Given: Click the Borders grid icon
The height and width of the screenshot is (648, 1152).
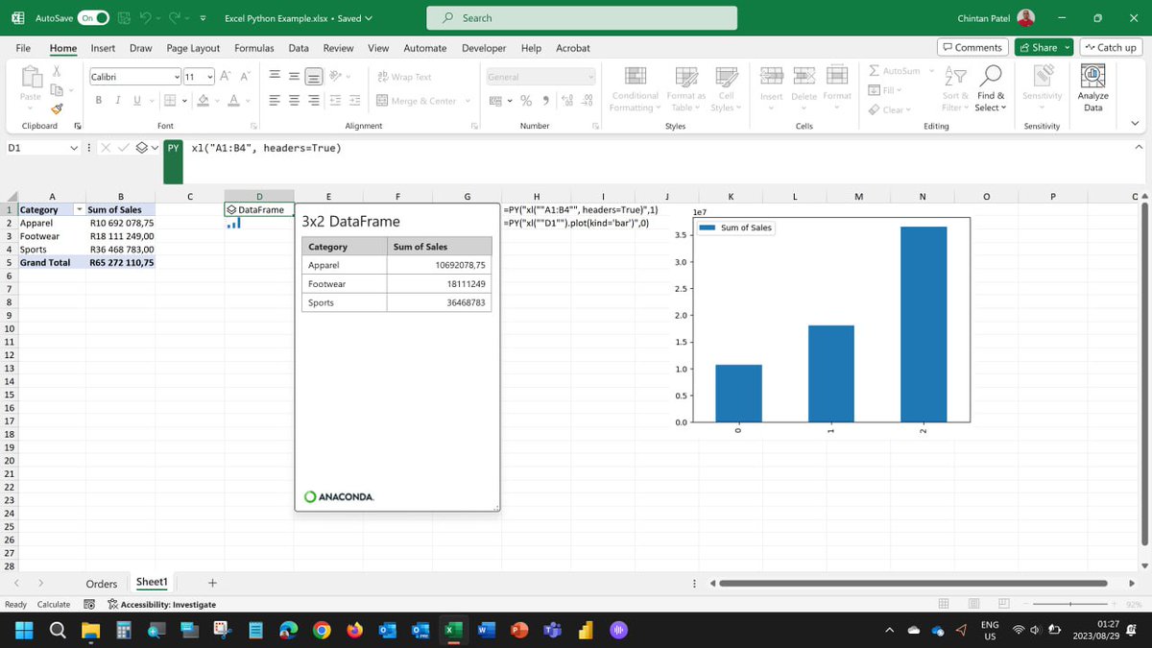Looking at the screenshot, I should (168, 101).
